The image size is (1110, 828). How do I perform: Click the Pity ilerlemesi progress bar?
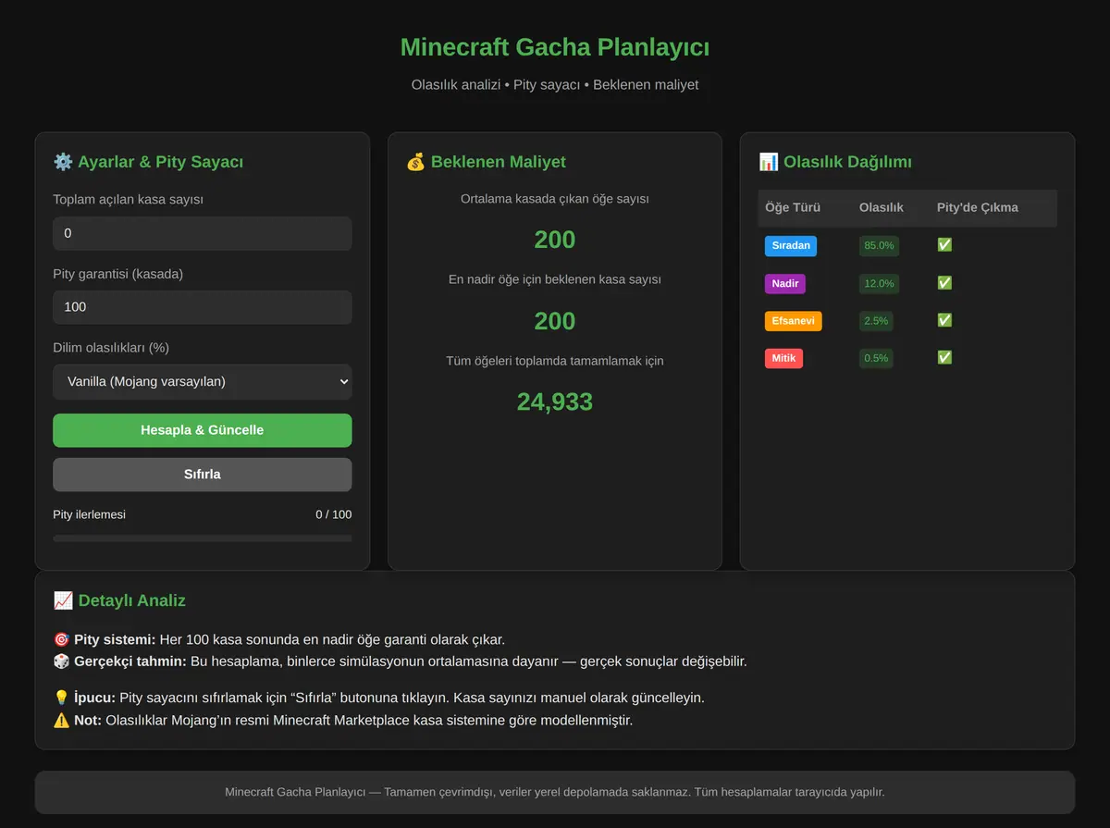[x=203, y=538]
